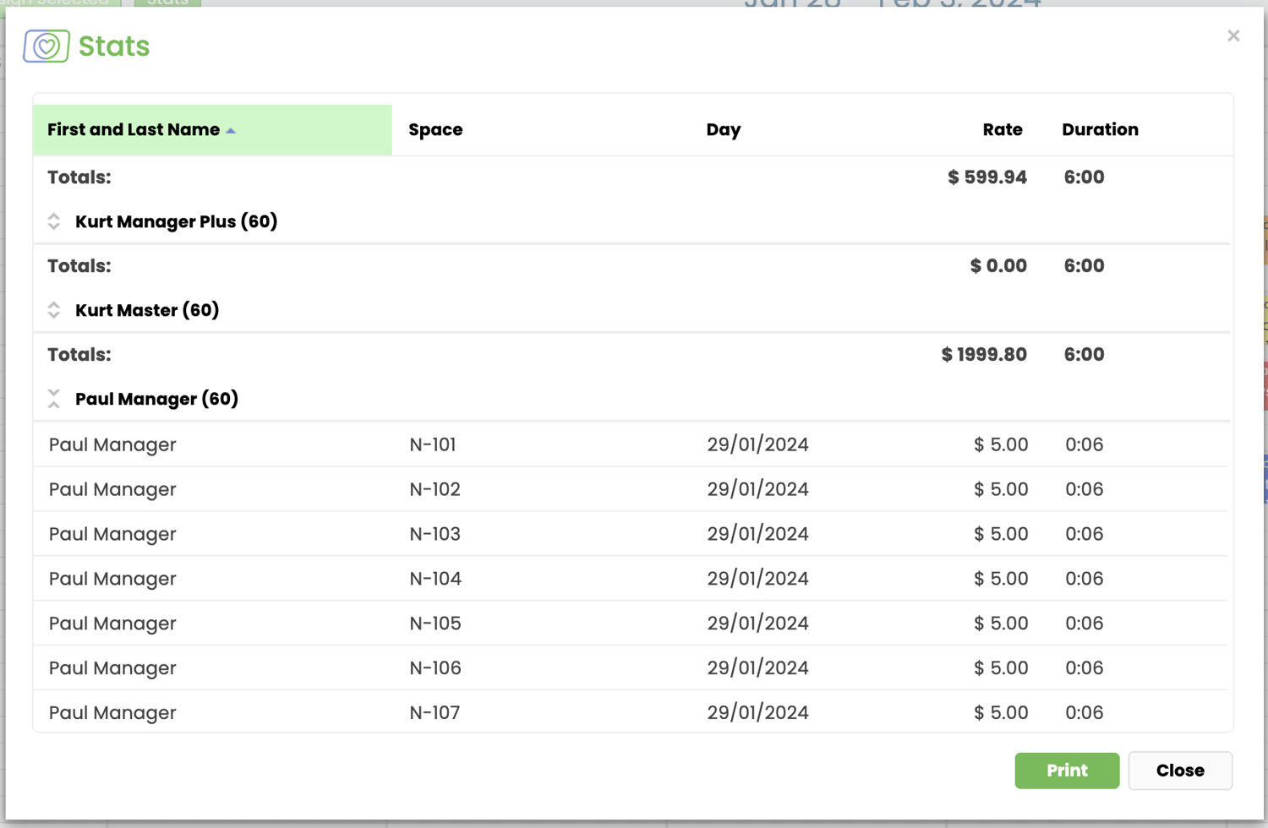Select the Paul Manager row for space N-101
Image resolution: width=1268 pixels, height=828 pixels.
[592, 444]
